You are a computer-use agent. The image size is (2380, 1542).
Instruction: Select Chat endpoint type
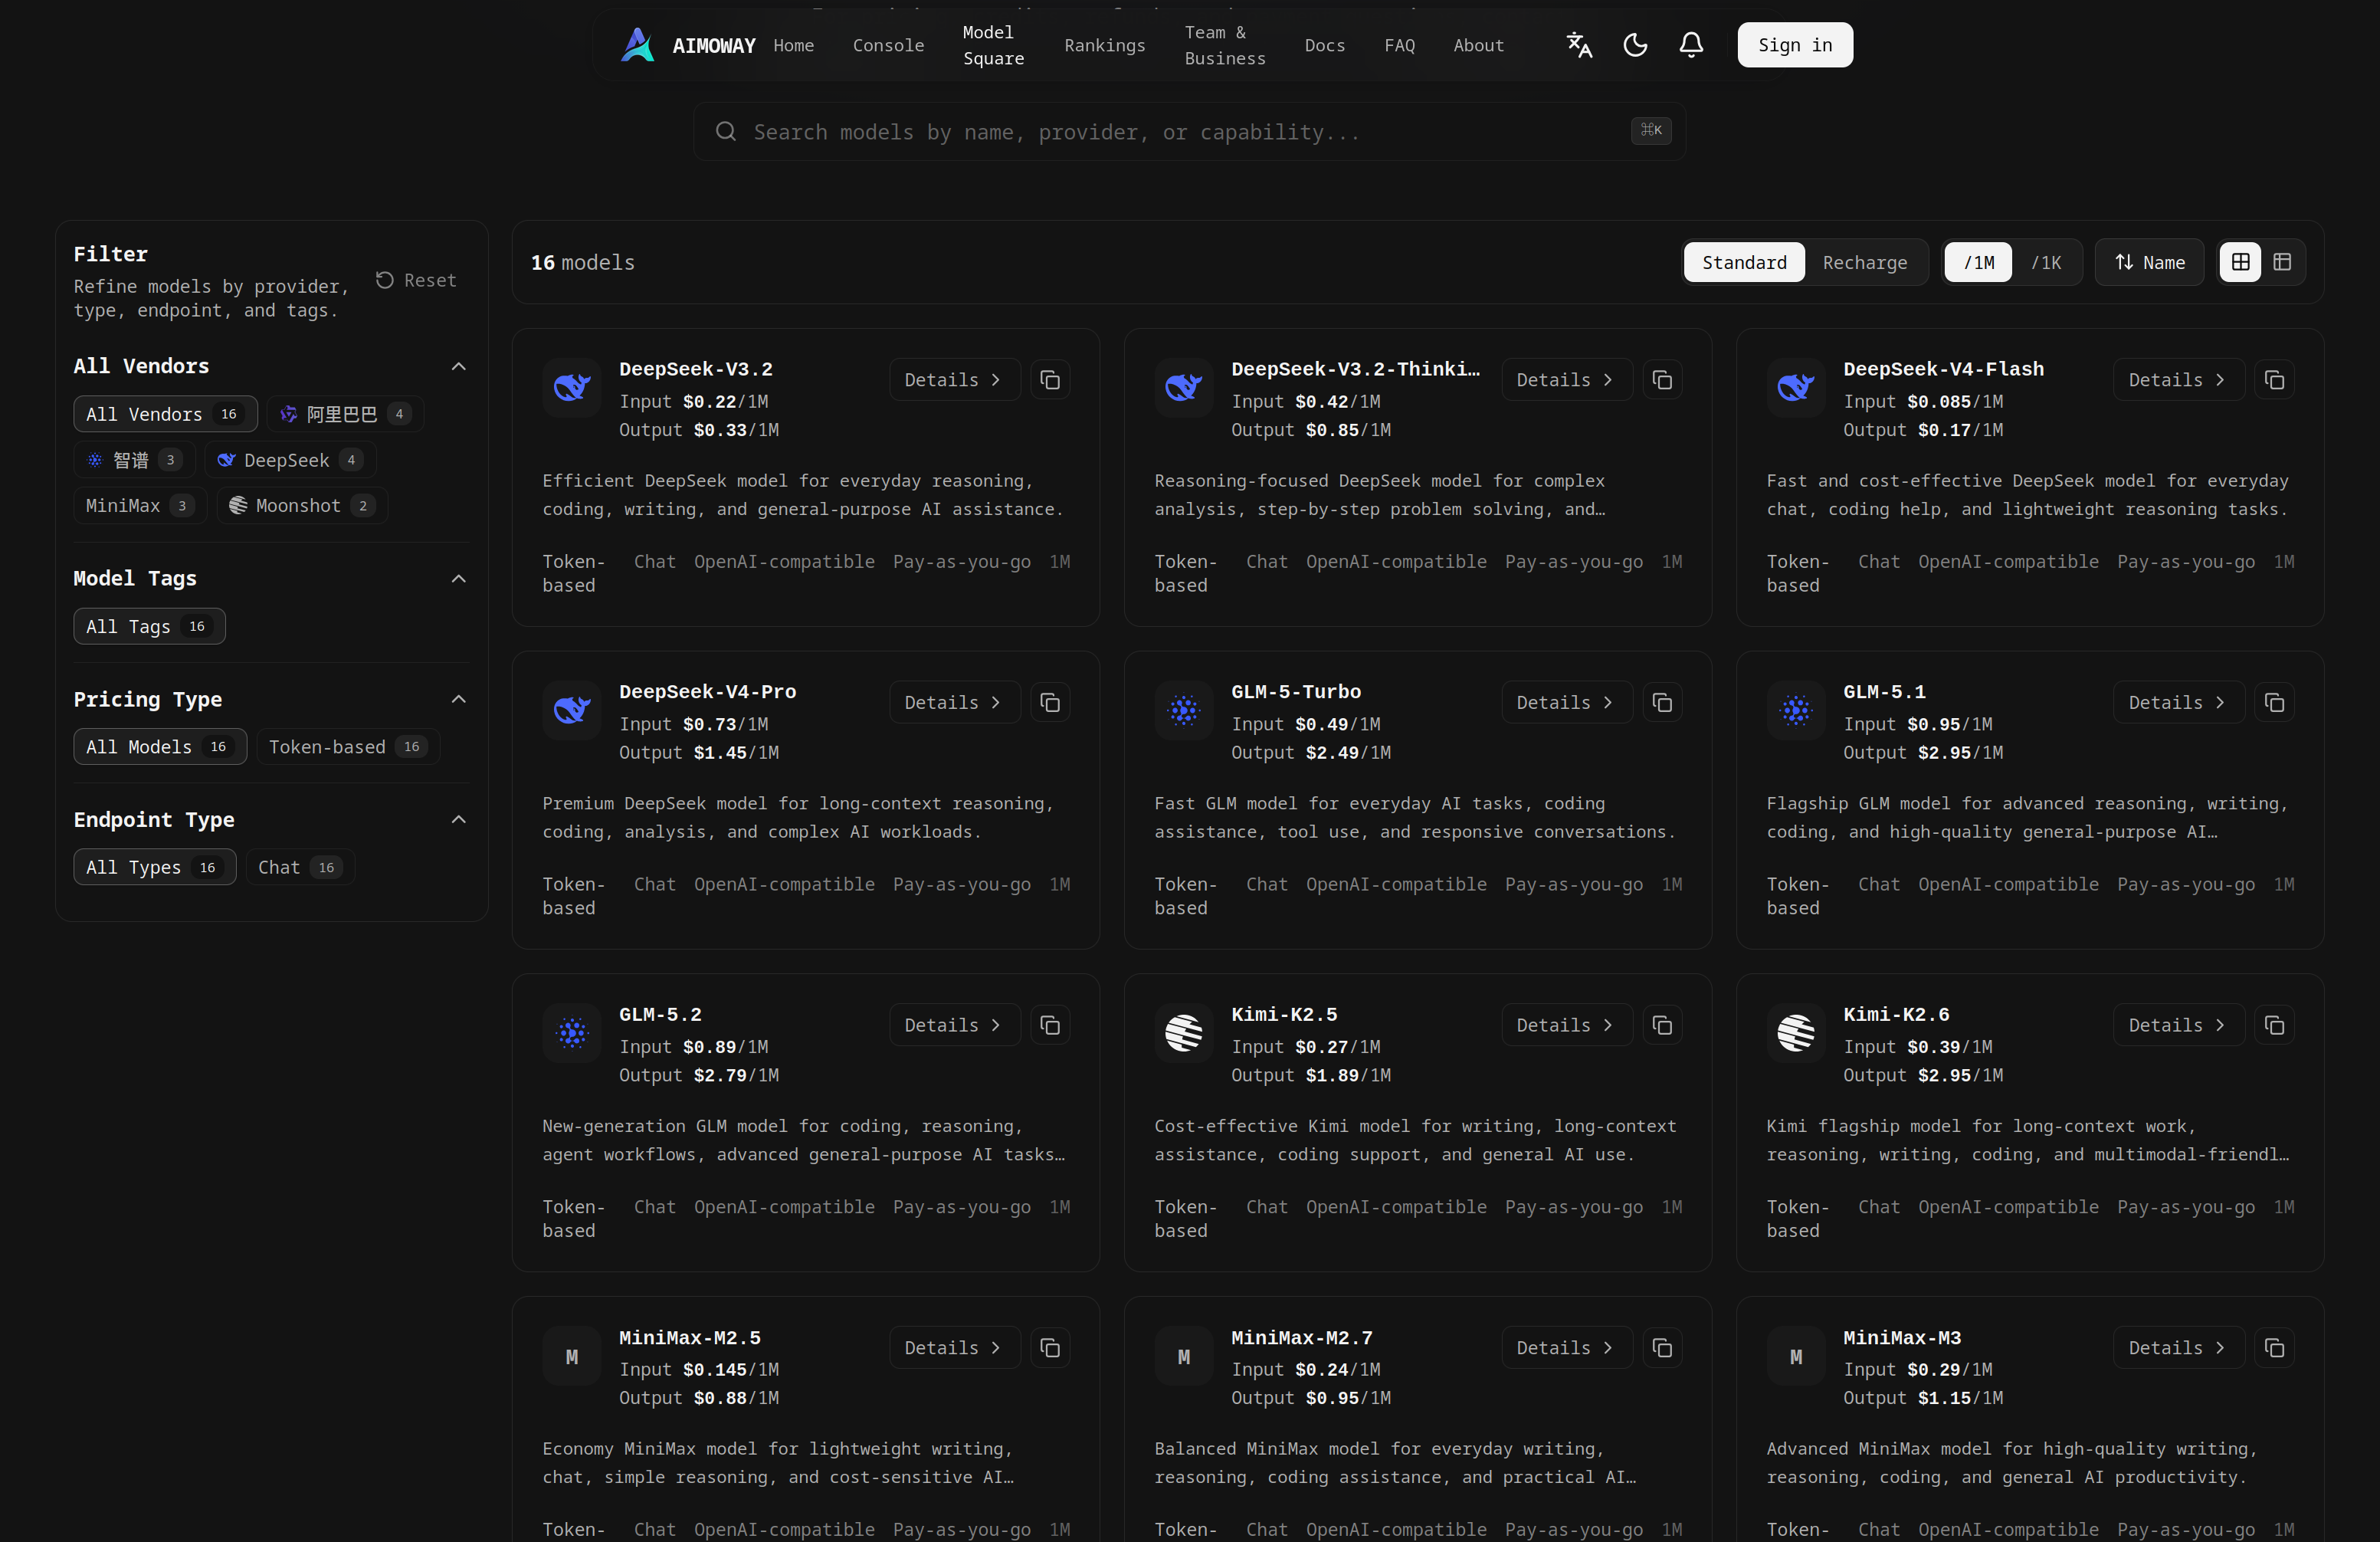300,867
